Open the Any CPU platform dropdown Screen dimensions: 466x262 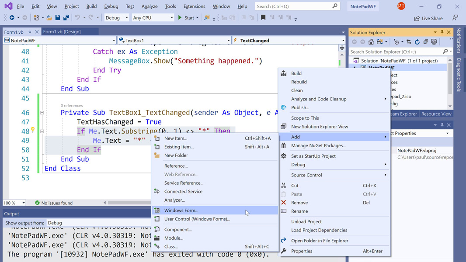[153, 18]
